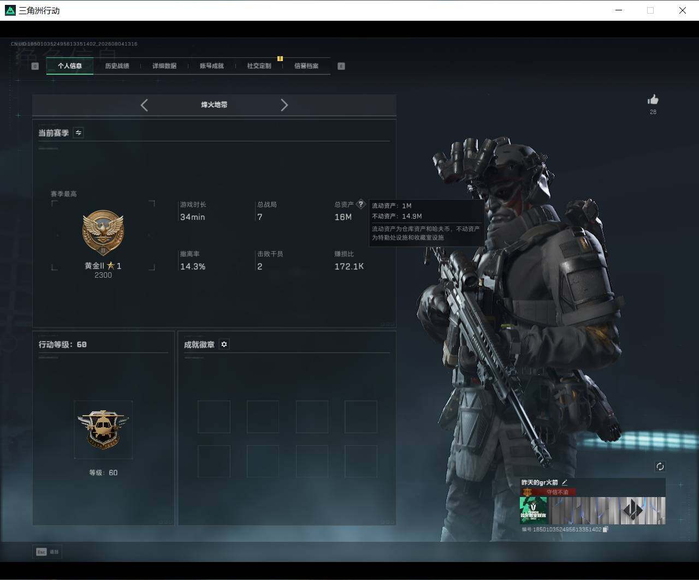Screen dimensions: 699x580
Task: Give a thumbs-up like to this profile
Action: coord(653,99)
